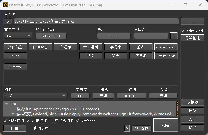The width and height of the screenshot is (208, 135).
Task: Open the 扫描 自动 mode dropdown
Action: click(36, 95)
